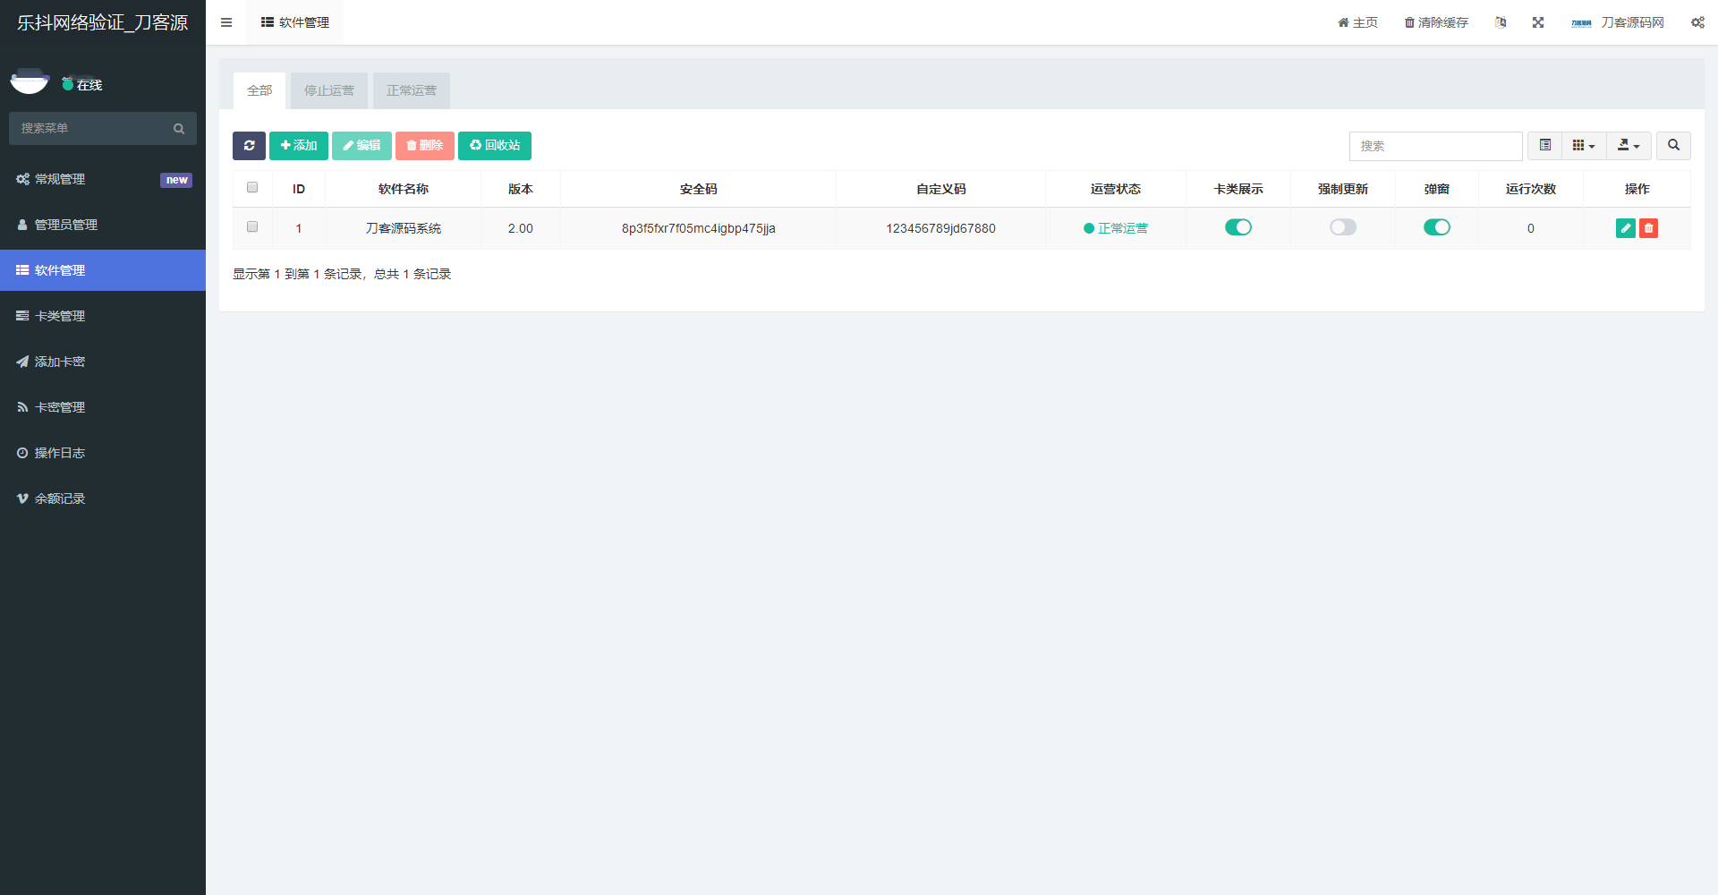The height and width of the screenshot is (895, 1718).
Task: Open the export data dropdown
Action: pos(1628,146)
